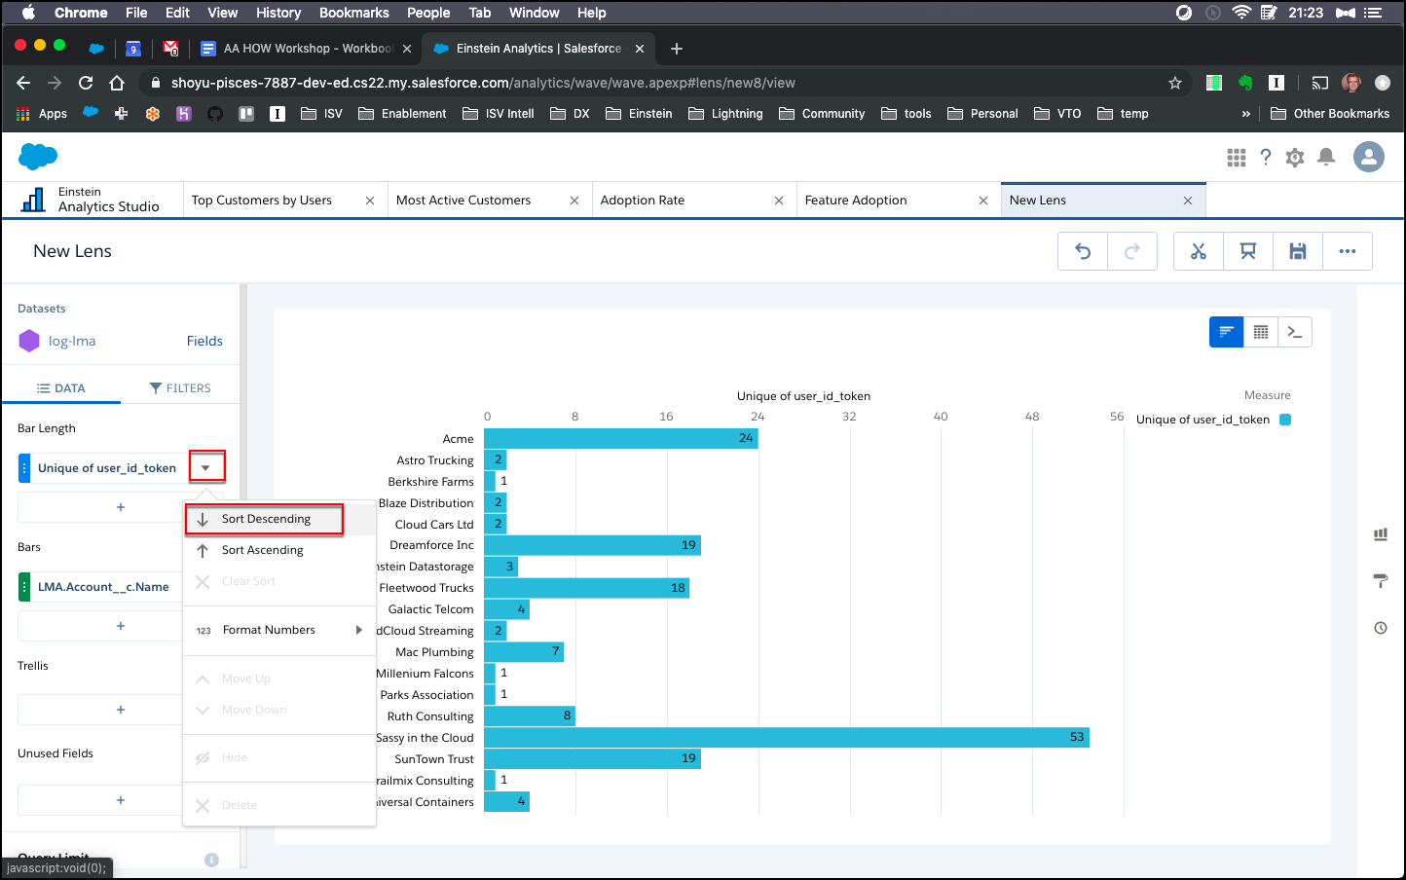This screenshot has width=1406, height=880.
Task: Click the browser back arrow
Action: 23,83
